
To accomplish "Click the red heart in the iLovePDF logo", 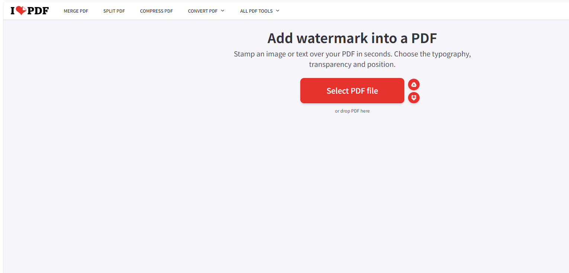I will (22, 11).
